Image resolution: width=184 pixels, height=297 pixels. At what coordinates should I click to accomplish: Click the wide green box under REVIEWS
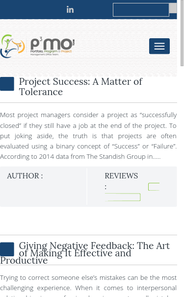123,197
